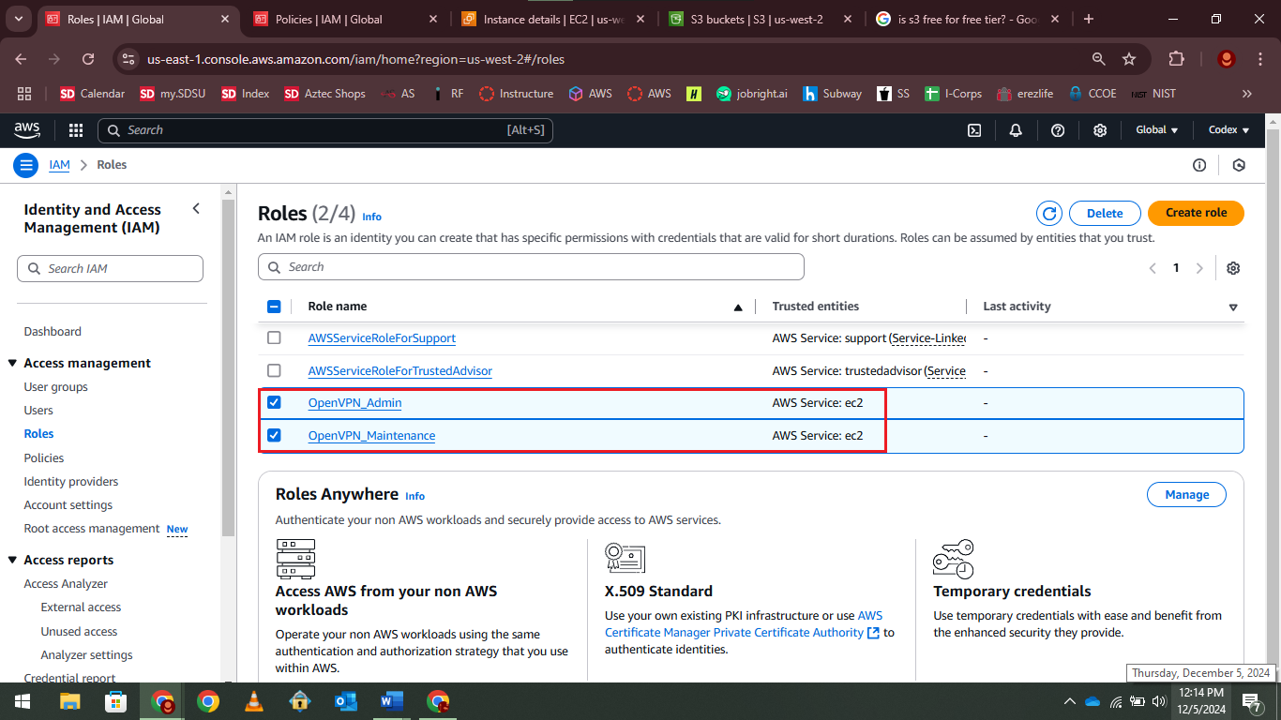
Task: Go back in the browser
Action: 22,59
